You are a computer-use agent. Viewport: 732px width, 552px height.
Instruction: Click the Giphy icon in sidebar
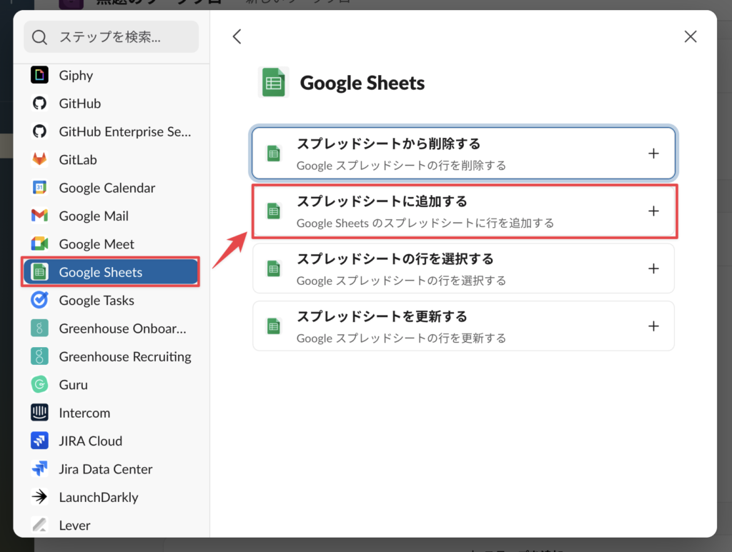pos(39,75)
